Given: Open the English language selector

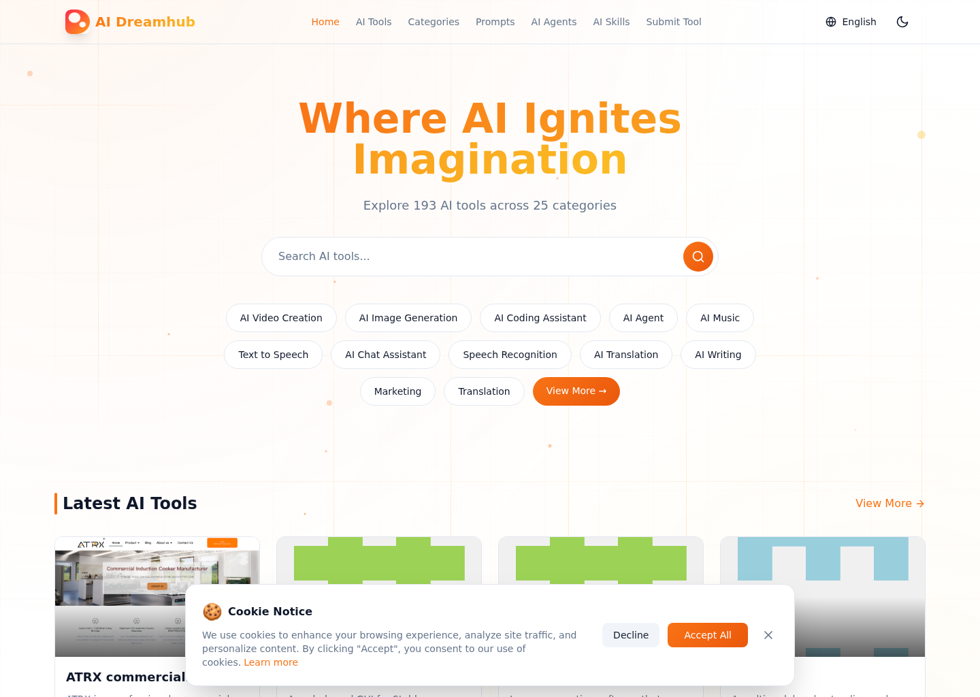Looking at the screenshot, I should (x=851, y=22).
